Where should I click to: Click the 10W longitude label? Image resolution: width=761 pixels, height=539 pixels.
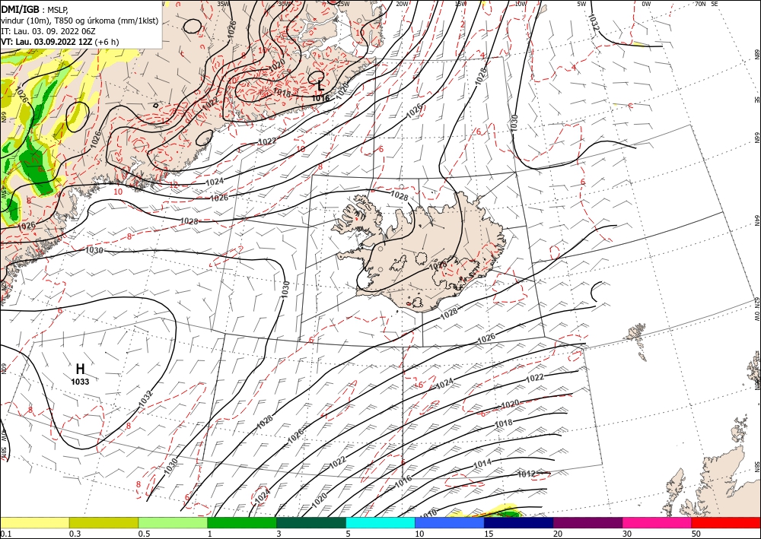521,4
